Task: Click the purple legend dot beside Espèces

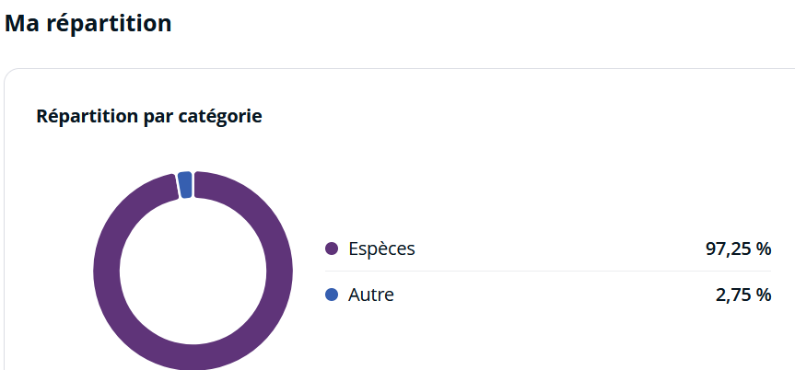Action: click(332, 249)
